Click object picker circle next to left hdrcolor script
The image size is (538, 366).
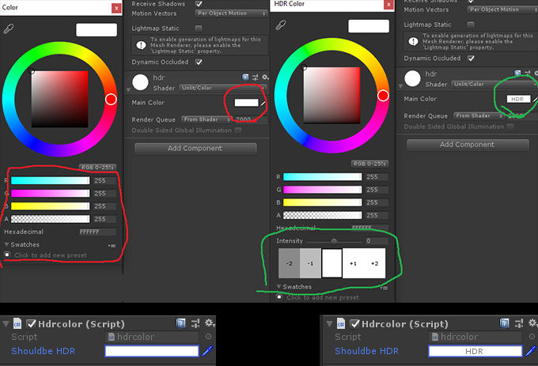point(208,337)
